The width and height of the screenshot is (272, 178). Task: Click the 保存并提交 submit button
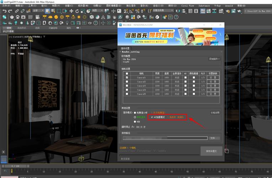pos(211,151)
